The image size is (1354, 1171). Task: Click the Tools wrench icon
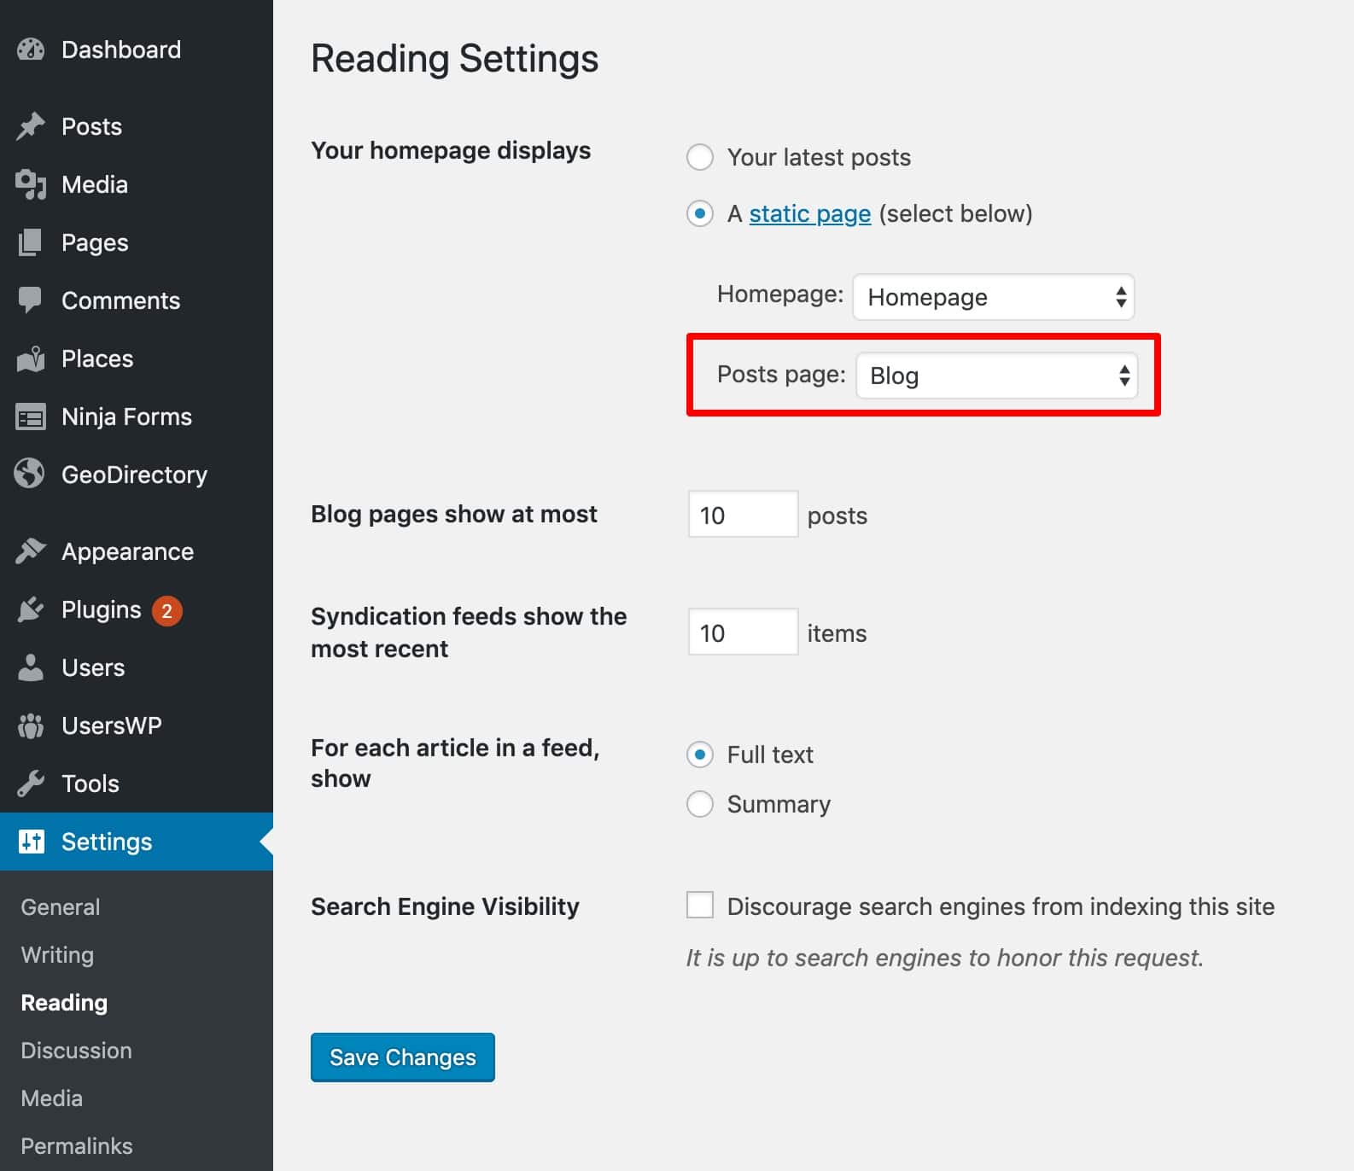click(x=31, y=784)
